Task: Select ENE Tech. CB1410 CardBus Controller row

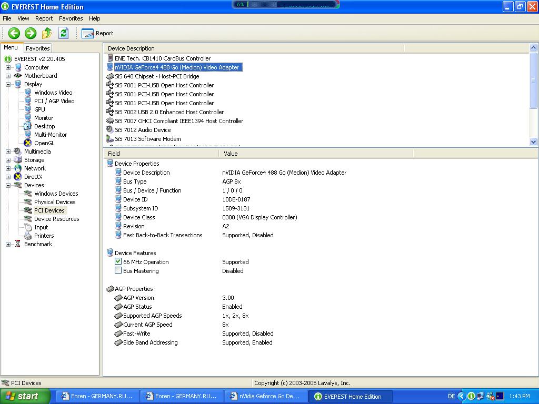Action: (x=163, y=58)
